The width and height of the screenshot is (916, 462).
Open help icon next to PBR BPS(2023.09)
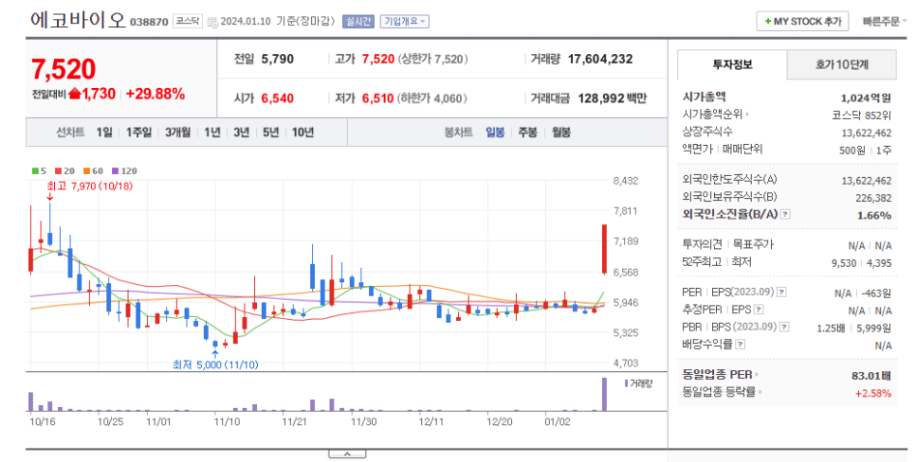pos(784,328)
